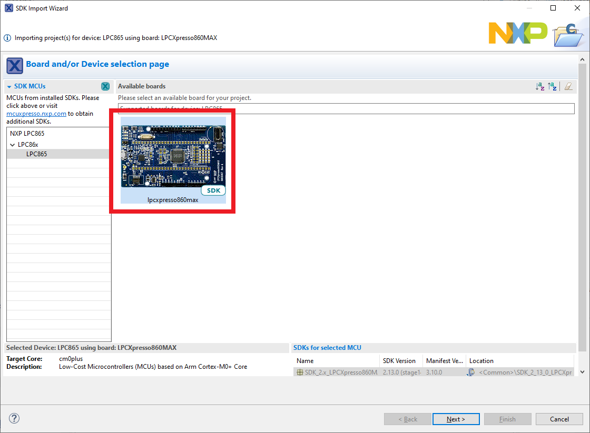
Task: Click the ascending sort boards icon
Action: 540,87
